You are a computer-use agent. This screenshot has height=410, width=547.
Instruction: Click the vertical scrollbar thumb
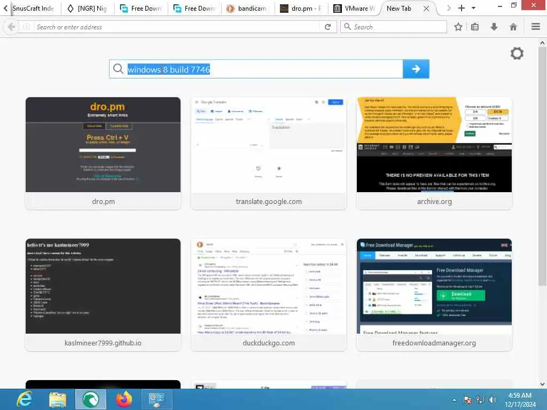click(x=542, y=165)
